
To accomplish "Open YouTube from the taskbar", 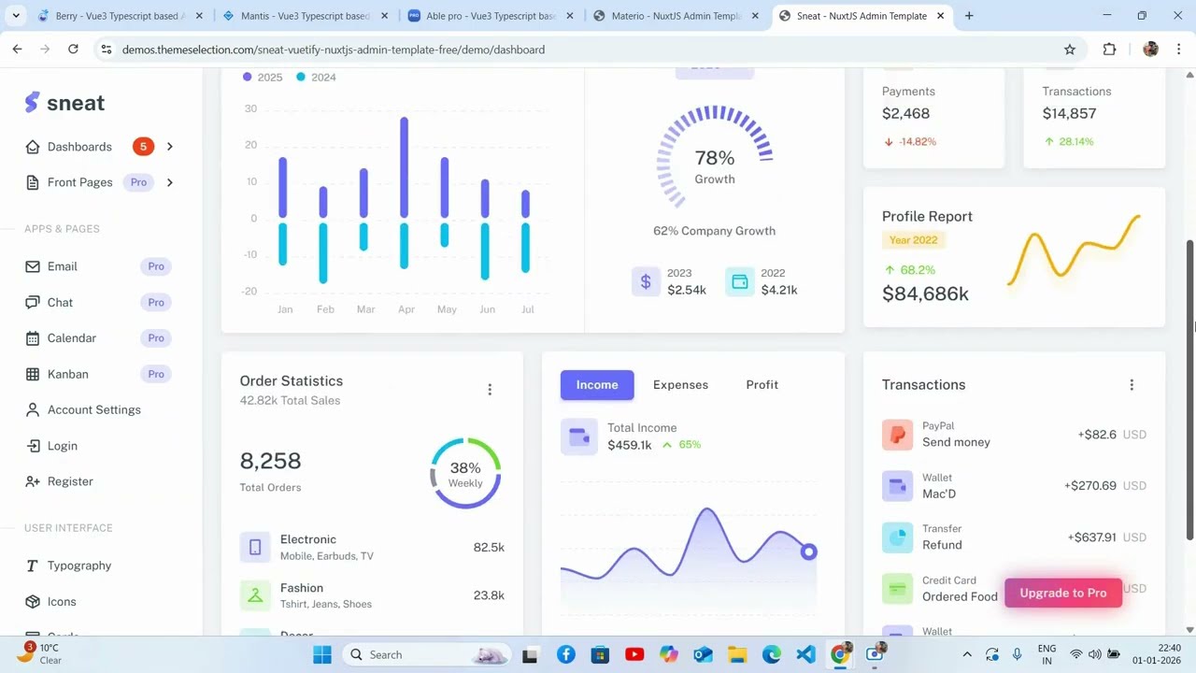I will [634, 654].
